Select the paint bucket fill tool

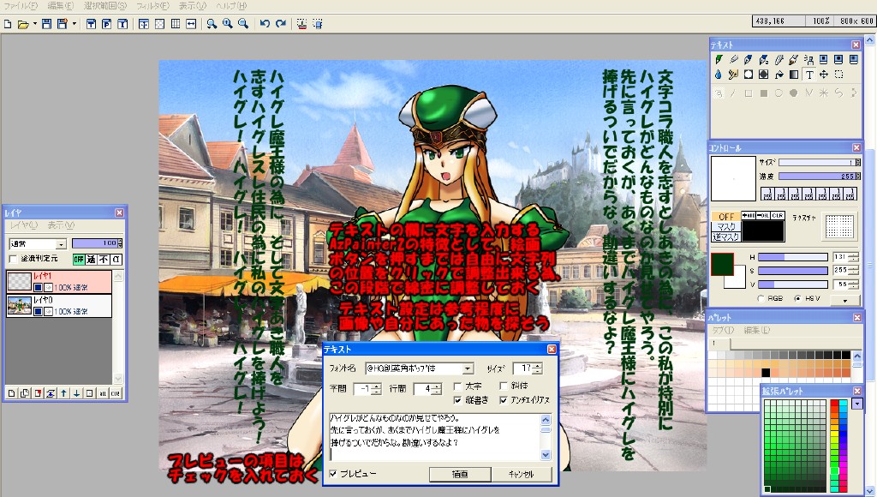pyautogui.click(x=779, y=75)
